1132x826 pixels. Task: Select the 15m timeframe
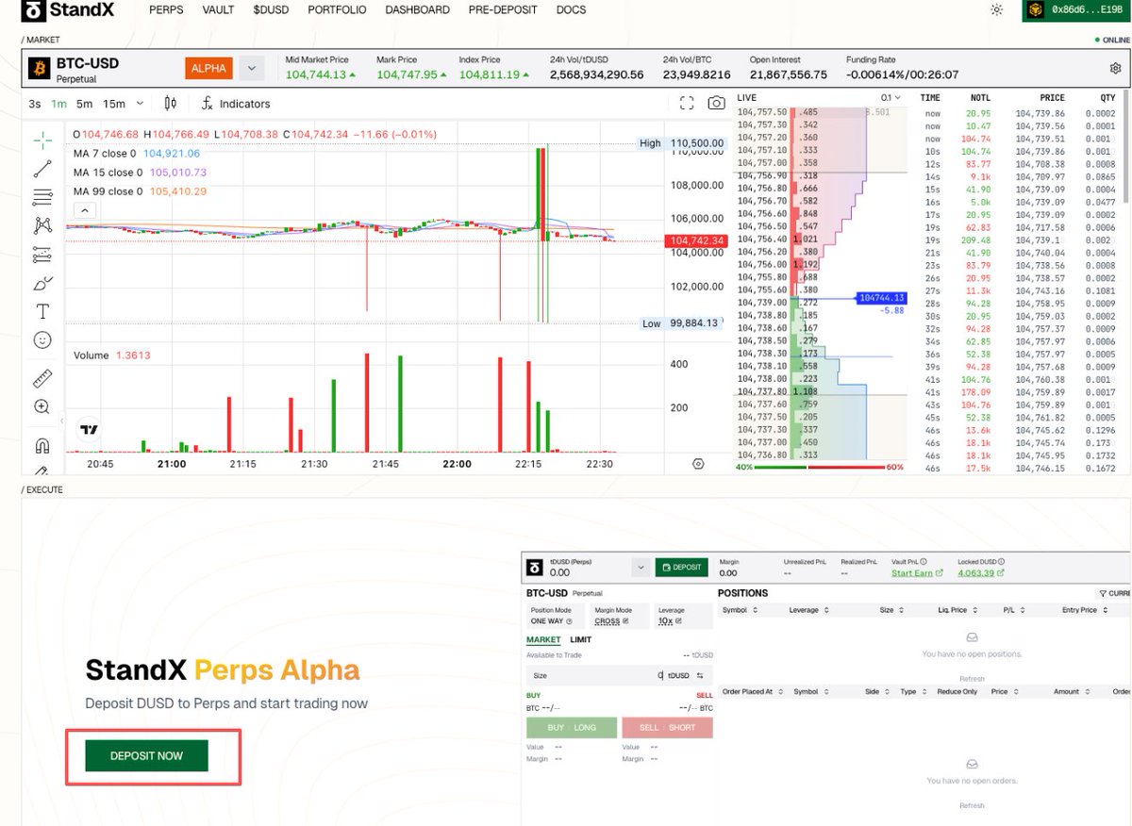tap(114, 104)
